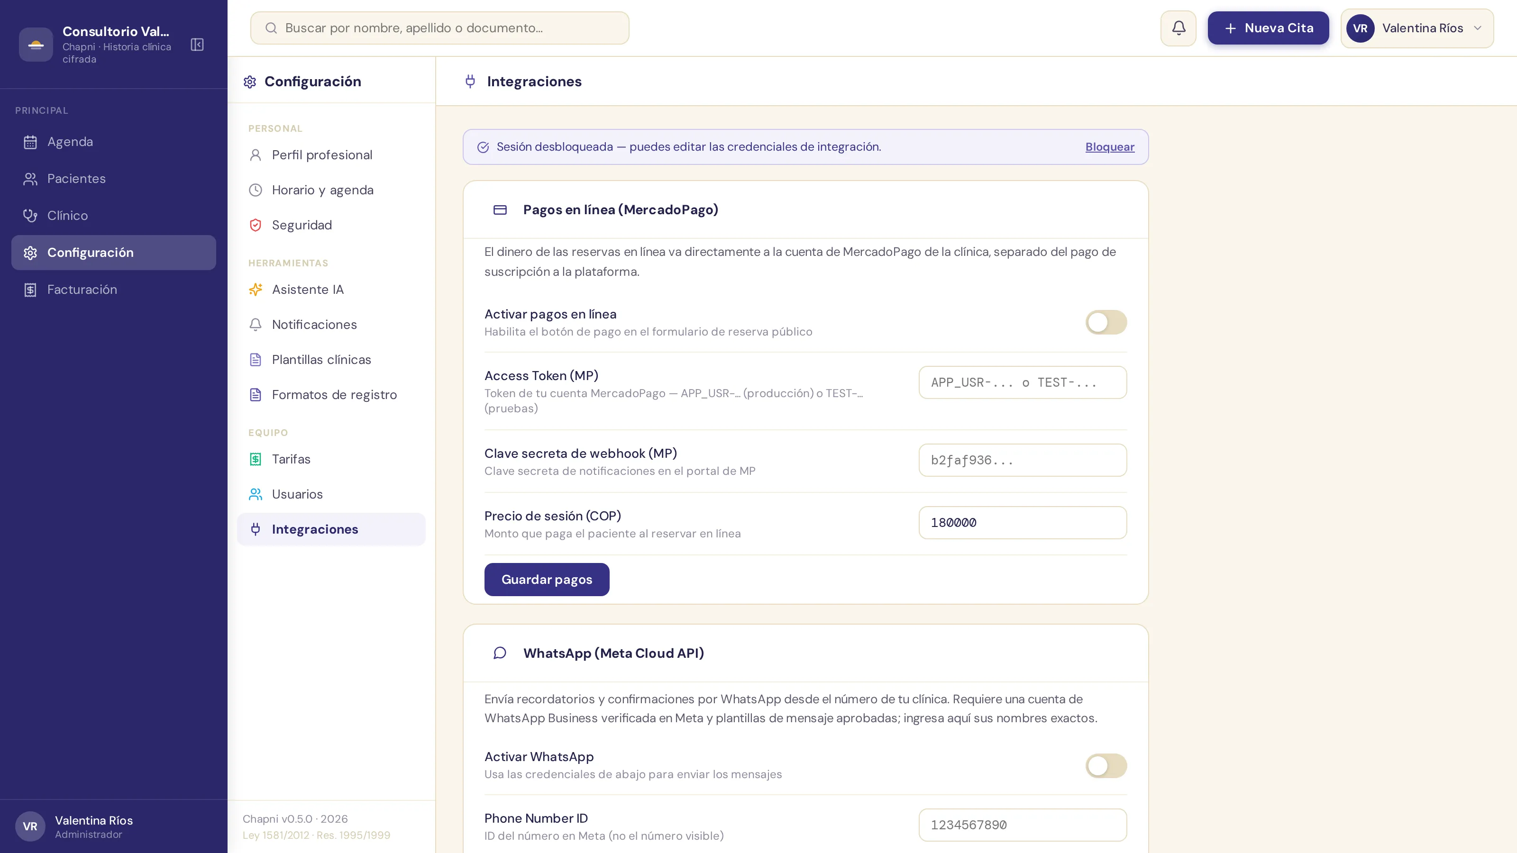The image size is (1517, 853).
Task: Click the Asistente IA sparkle icon
Action: (256, 290)
